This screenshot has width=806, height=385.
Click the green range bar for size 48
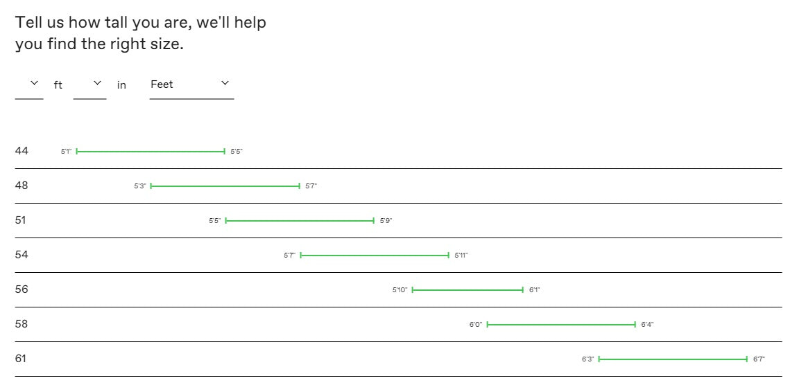pos(225,186)
